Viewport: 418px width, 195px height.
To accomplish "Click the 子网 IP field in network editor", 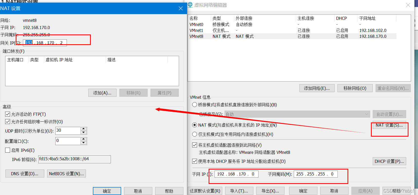I will tap(236, 174).
